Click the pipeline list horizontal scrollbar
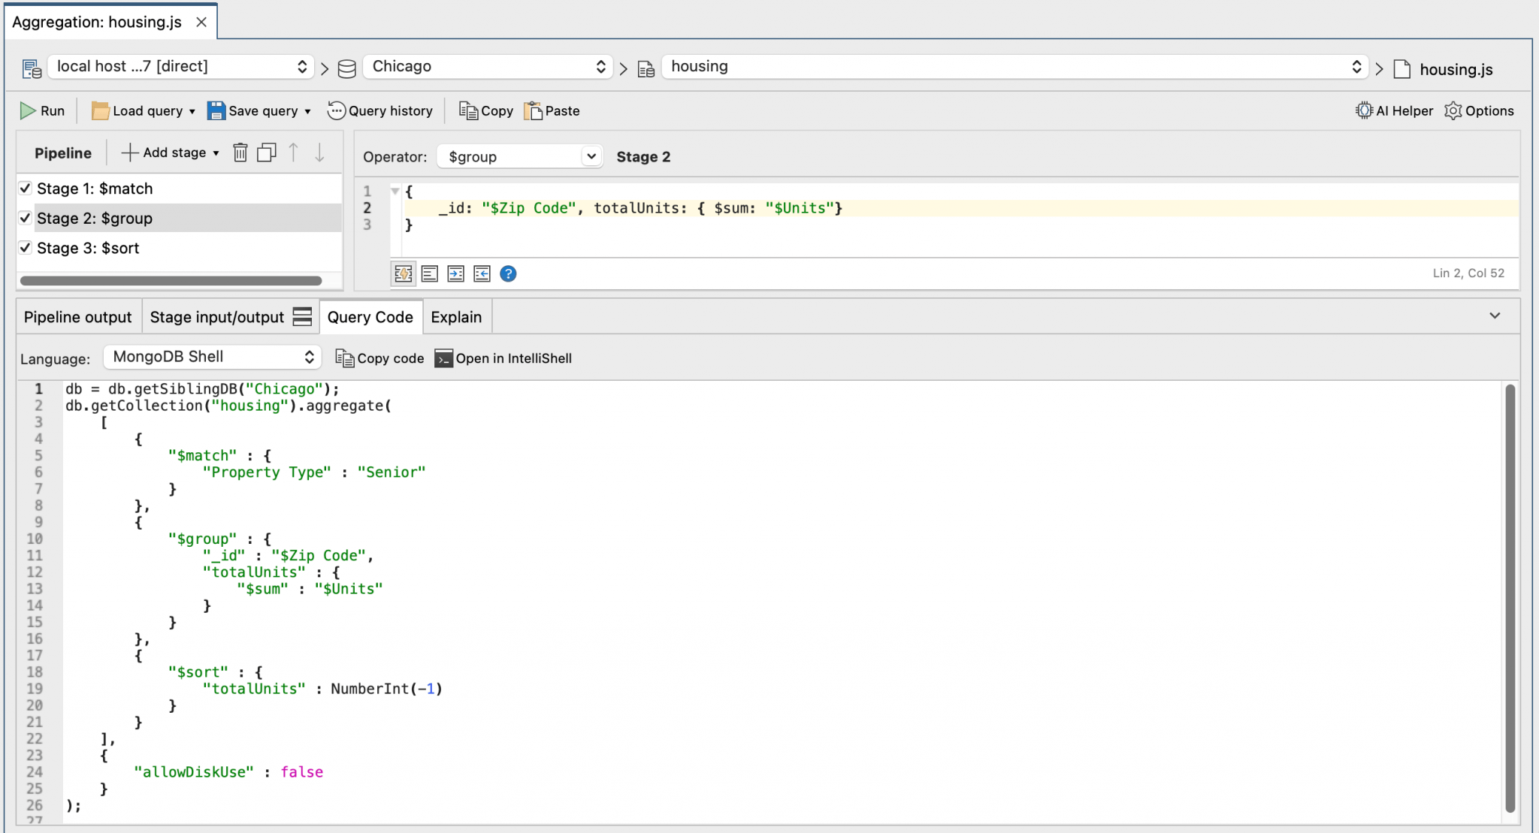This screenshot has height=833, width=1539. [x=171, y=281]
